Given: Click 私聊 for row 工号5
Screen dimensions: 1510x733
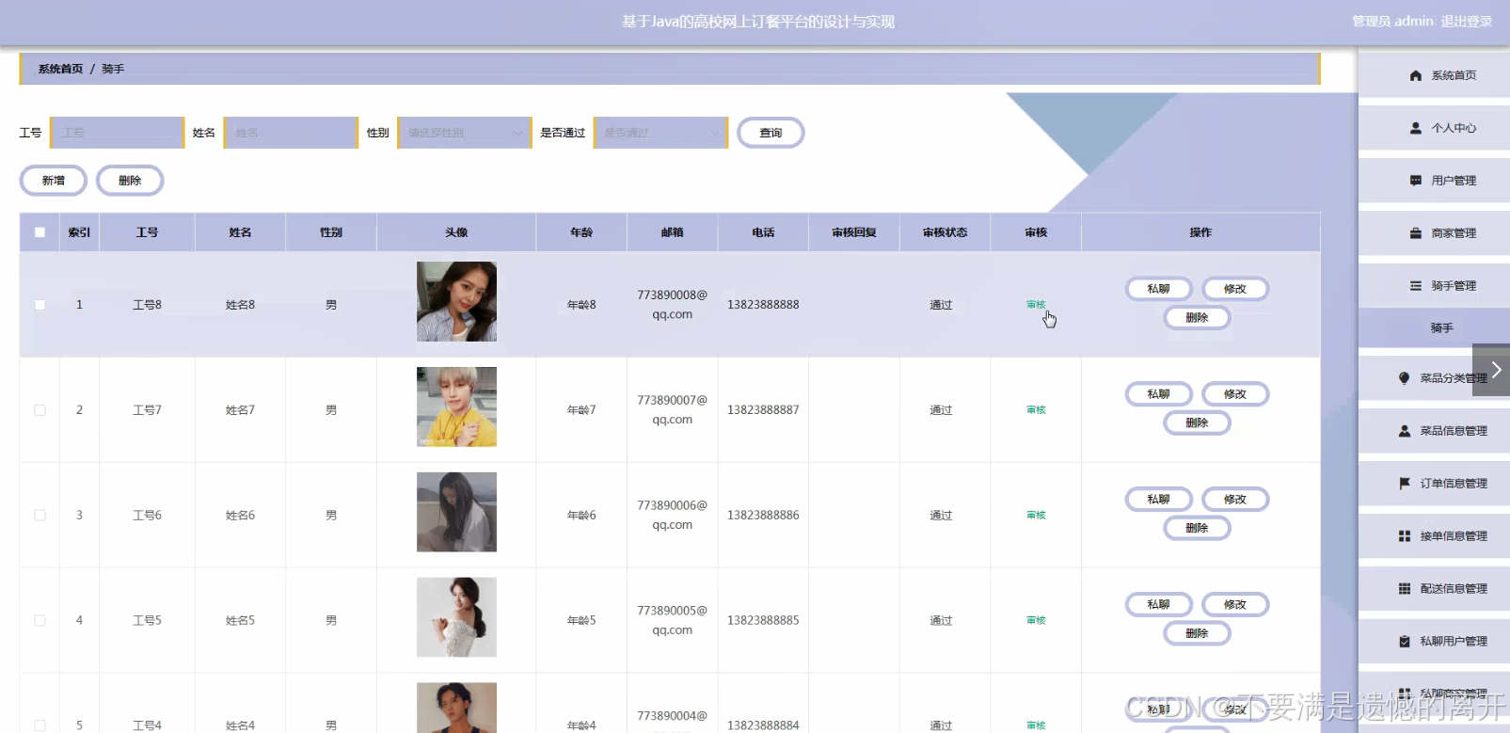Looking at the screenshot, I should point(1159,605).
